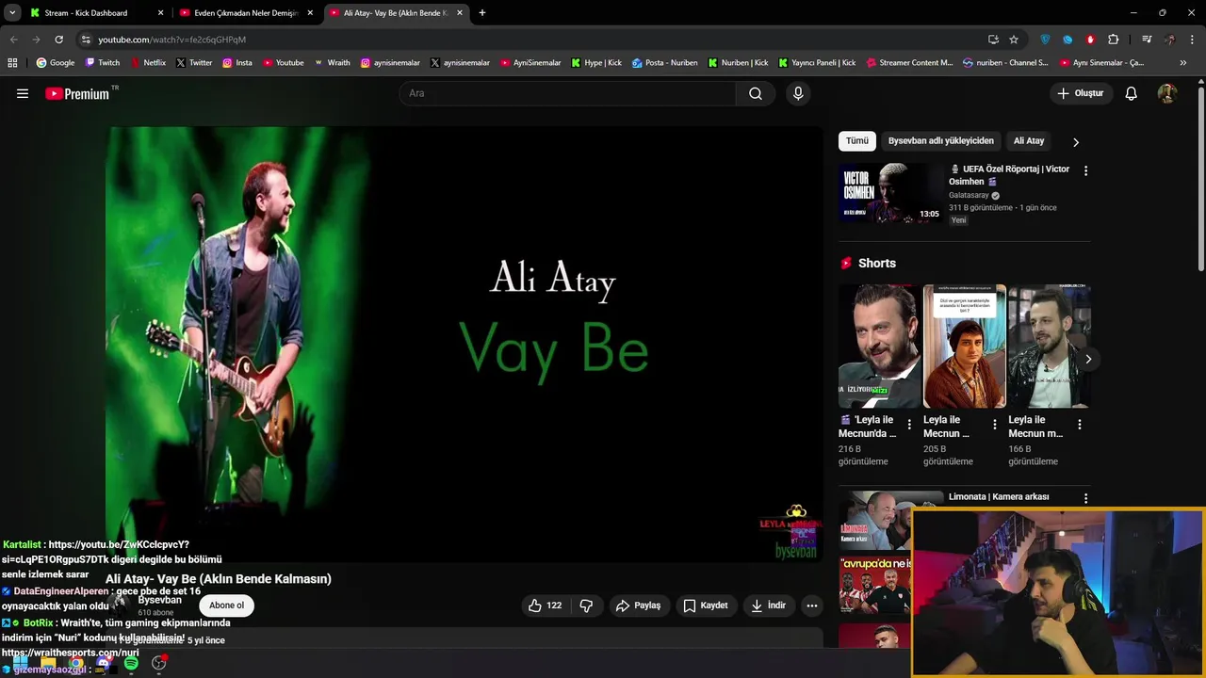Click the İndir download button

pyautogui.click(x=768, y=605)
